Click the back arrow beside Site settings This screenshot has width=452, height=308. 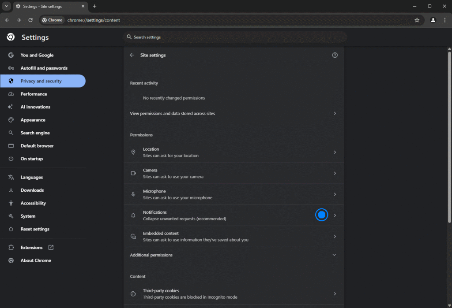pos(132,55)
